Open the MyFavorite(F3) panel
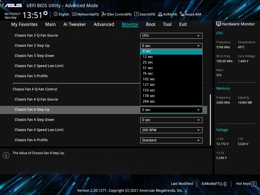260x195 pixels. click(x=85, y=14)
